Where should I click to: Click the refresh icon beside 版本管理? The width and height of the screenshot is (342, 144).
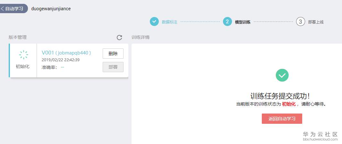tap(119, 38)
